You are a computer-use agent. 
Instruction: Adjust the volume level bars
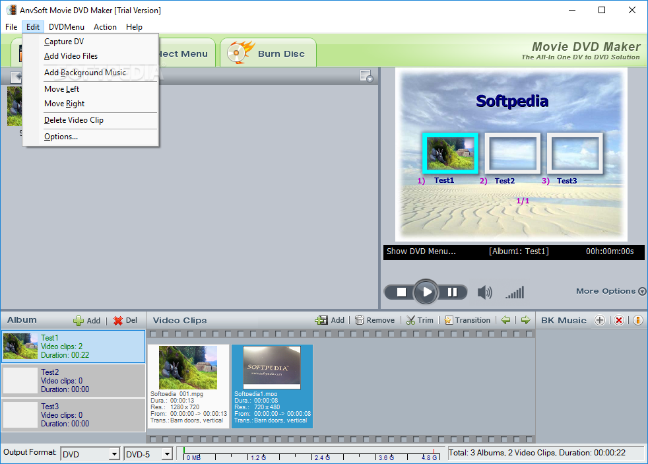tap(515, 292)
